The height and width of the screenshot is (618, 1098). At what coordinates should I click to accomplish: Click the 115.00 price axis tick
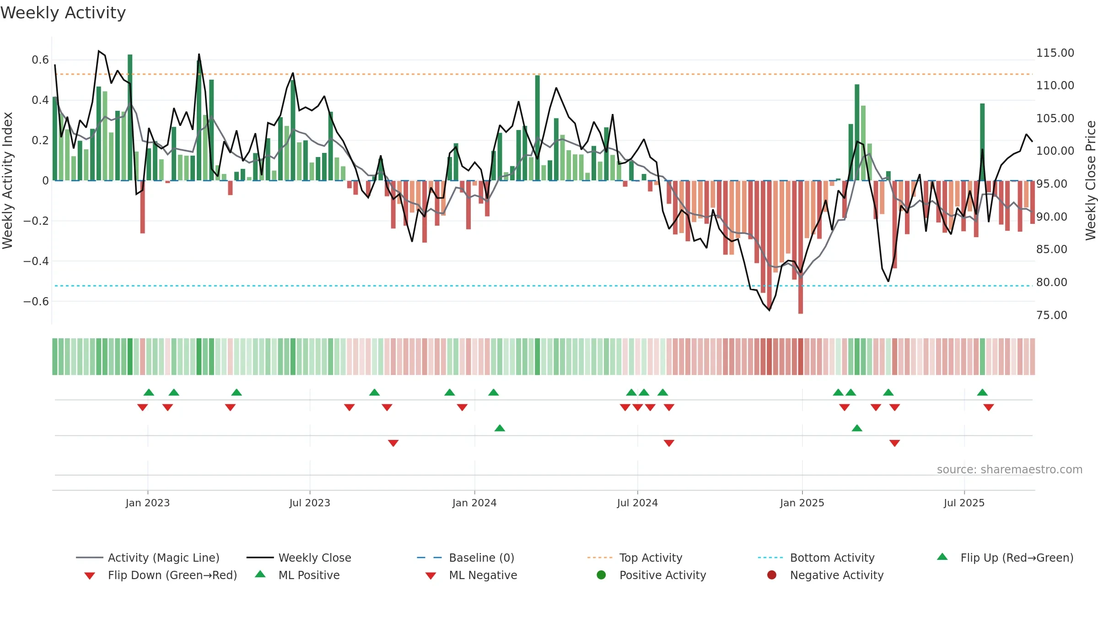tap(1055, 53)
